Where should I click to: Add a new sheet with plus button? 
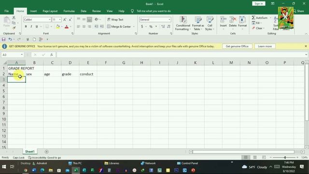(x=46, y=151)
